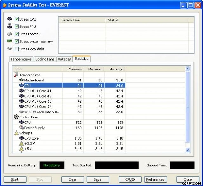The width and height of the screenshot is (203, 186).
Task: Click the statistics list scroll up arrow
Action: click(x=187, y=69)
